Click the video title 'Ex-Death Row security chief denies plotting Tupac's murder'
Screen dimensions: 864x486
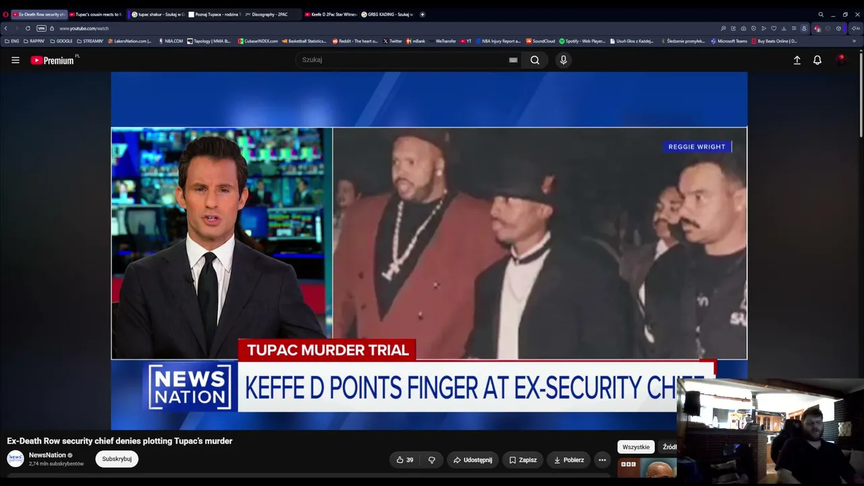[x=119, y=441]
